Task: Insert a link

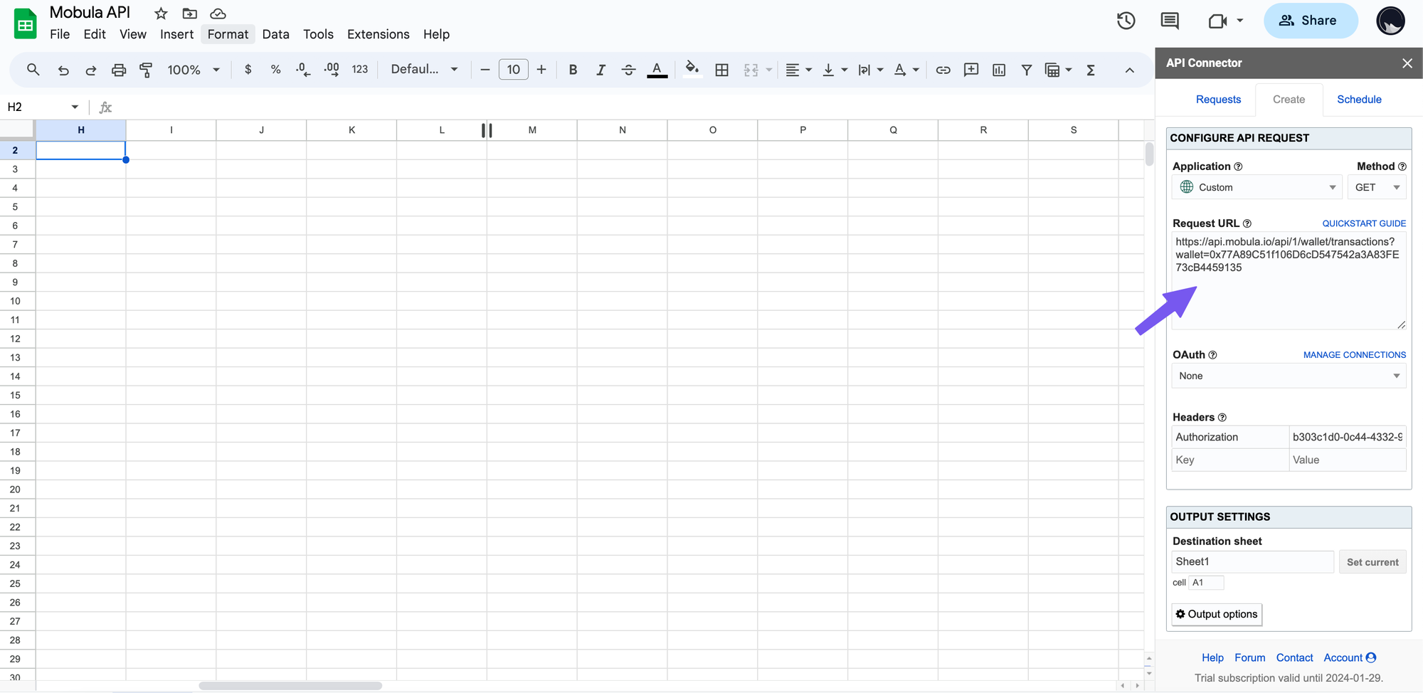Action: [943, 70]
